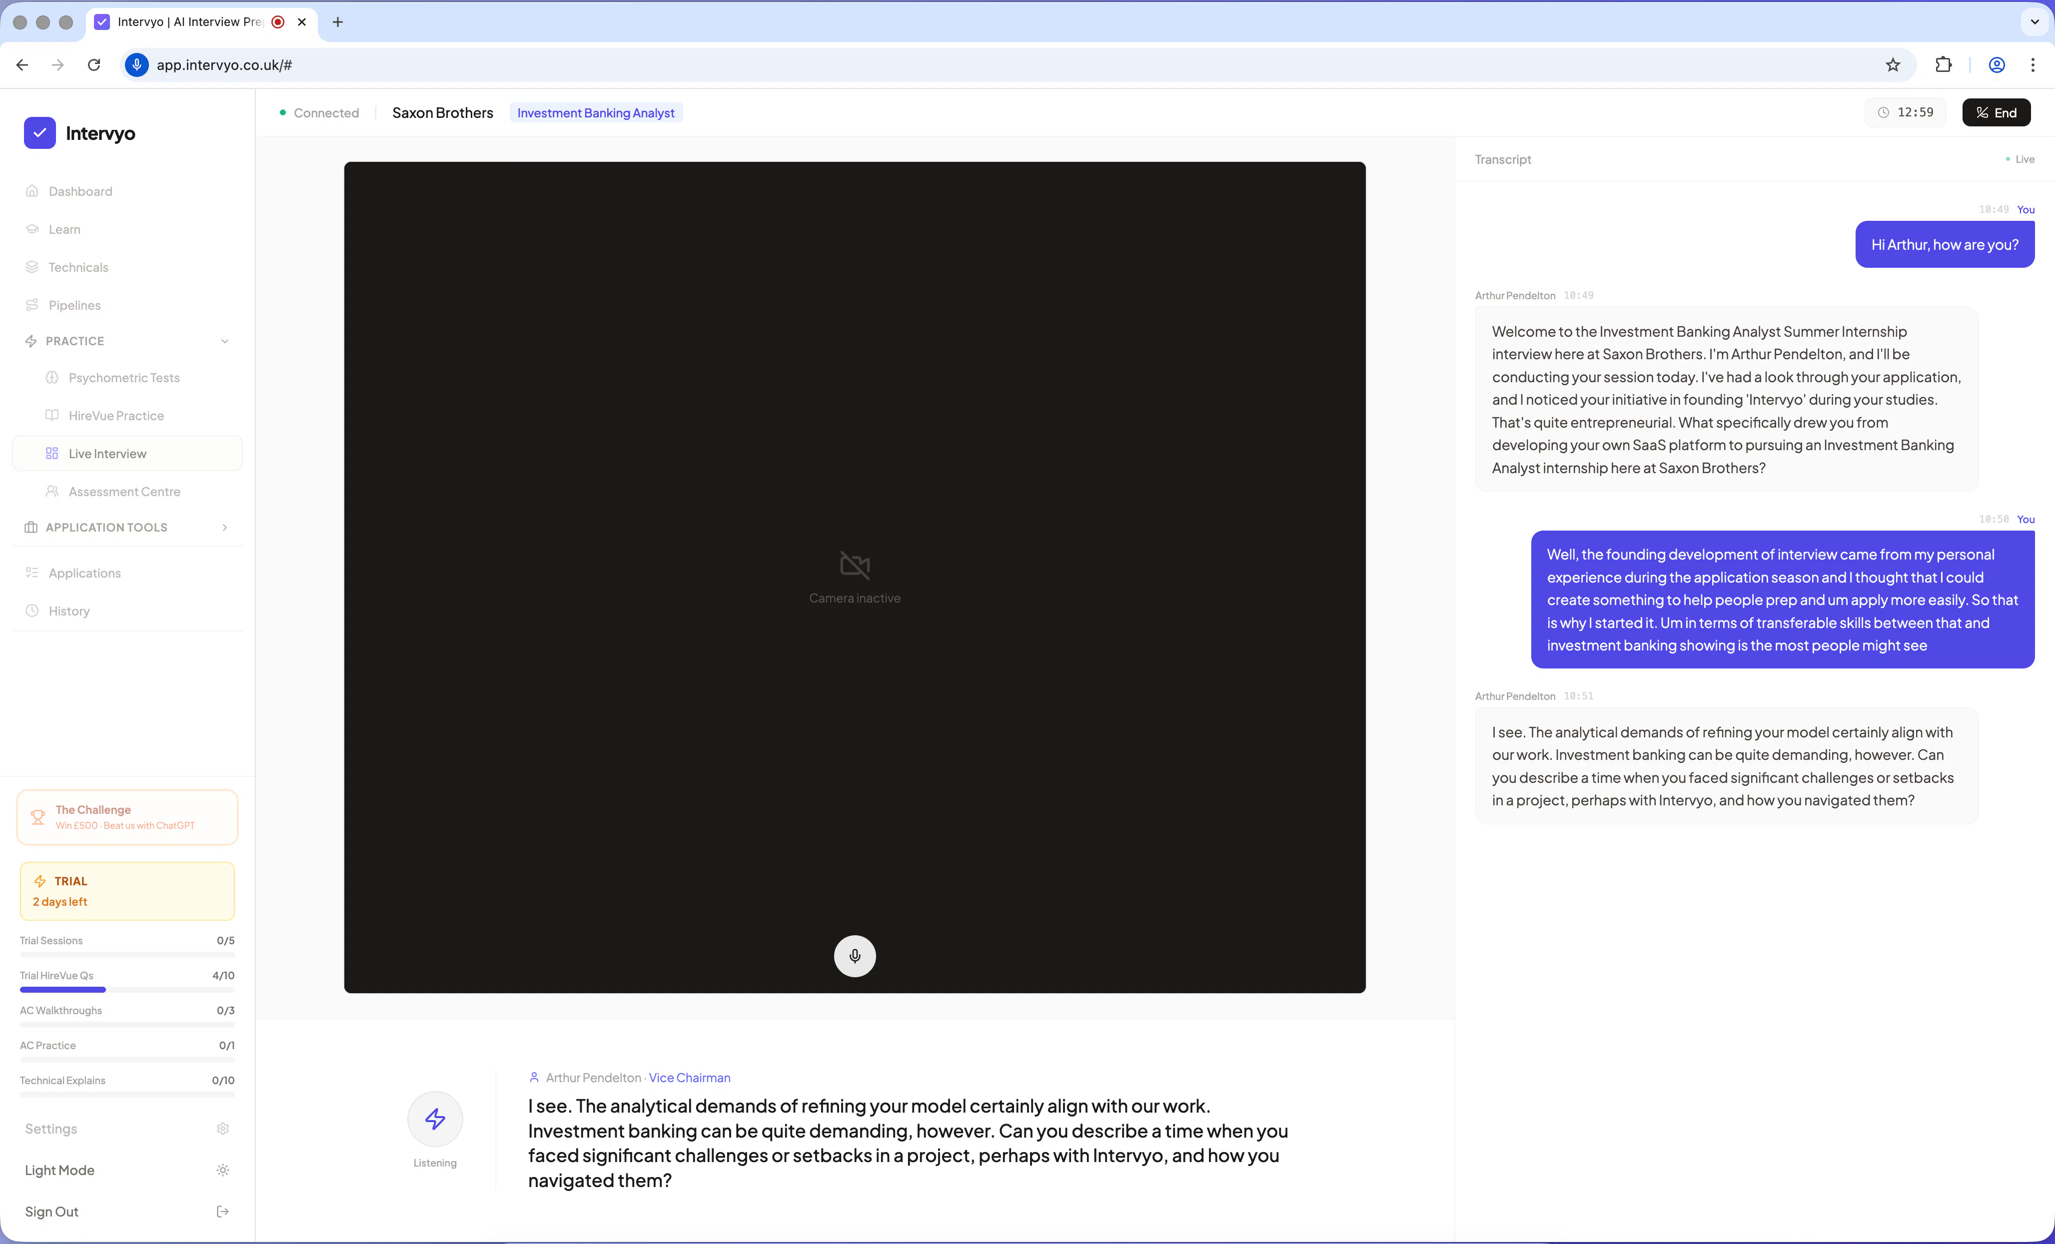Open a new browser tab
Image resolution: width=2055 pixels, height=1244 pixels.
point(338,21)
